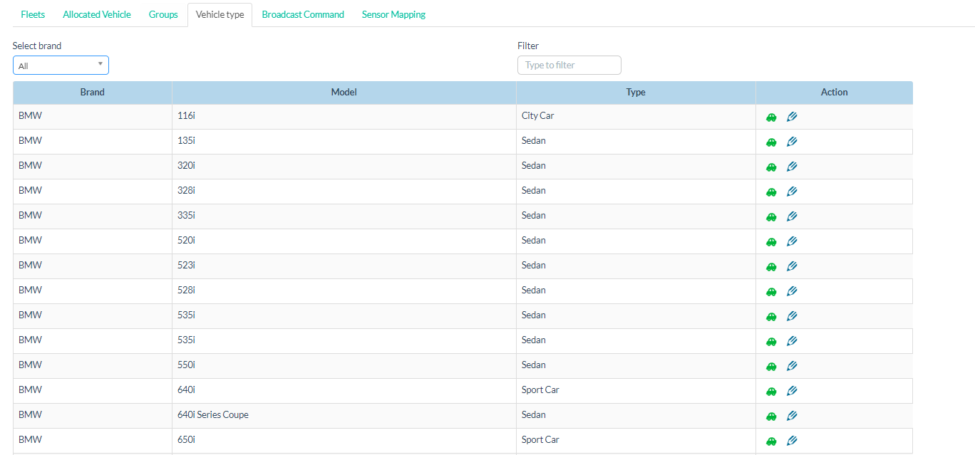975x455 pixels.
Task: Open the Broadcast Command tab
Action: click(x=303, y=14)
